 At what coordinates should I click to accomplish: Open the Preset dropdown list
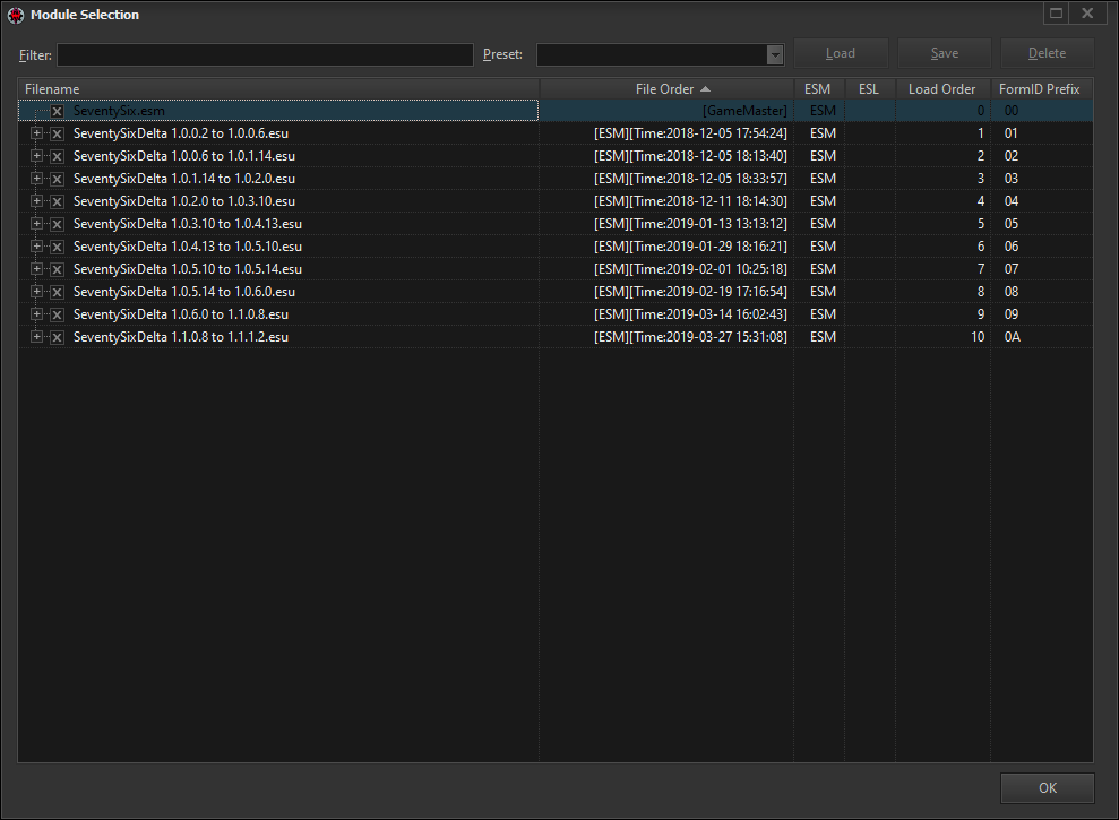click(x=776, y=54)
